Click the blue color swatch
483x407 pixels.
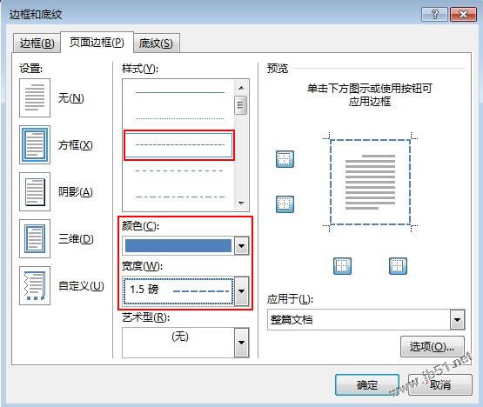(x=178, y=245)
